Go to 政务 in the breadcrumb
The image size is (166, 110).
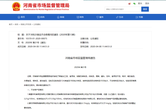pos(16,24)
